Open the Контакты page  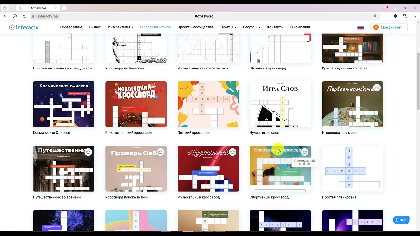coord(275,27)
